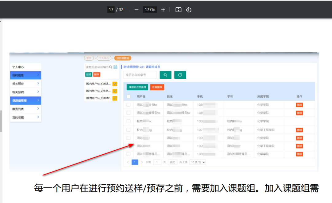
Task: Click the 用户名 column header
Action: click(141, 96)
